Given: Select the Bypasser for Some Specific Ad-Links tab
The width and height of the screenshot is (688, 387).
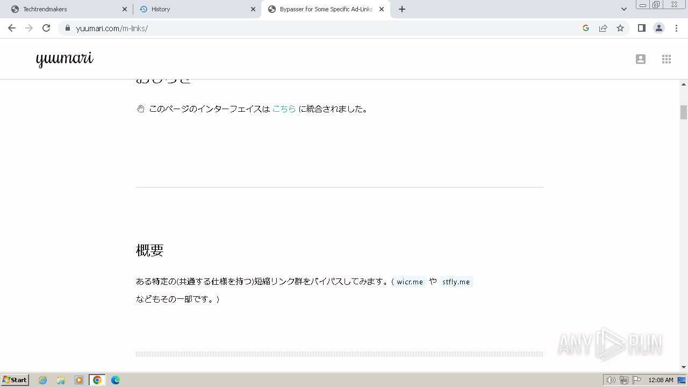Looking at the screenshot, I should coord(326,9).
